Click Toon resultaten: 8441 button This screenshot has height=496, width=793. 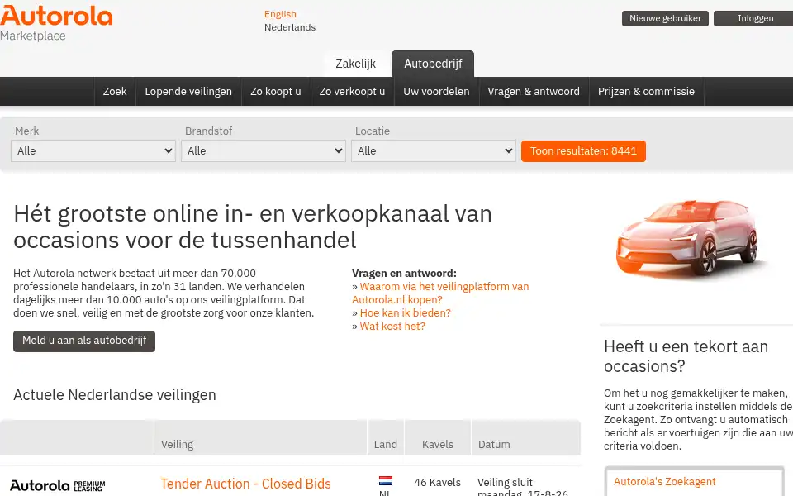[583, 150]
